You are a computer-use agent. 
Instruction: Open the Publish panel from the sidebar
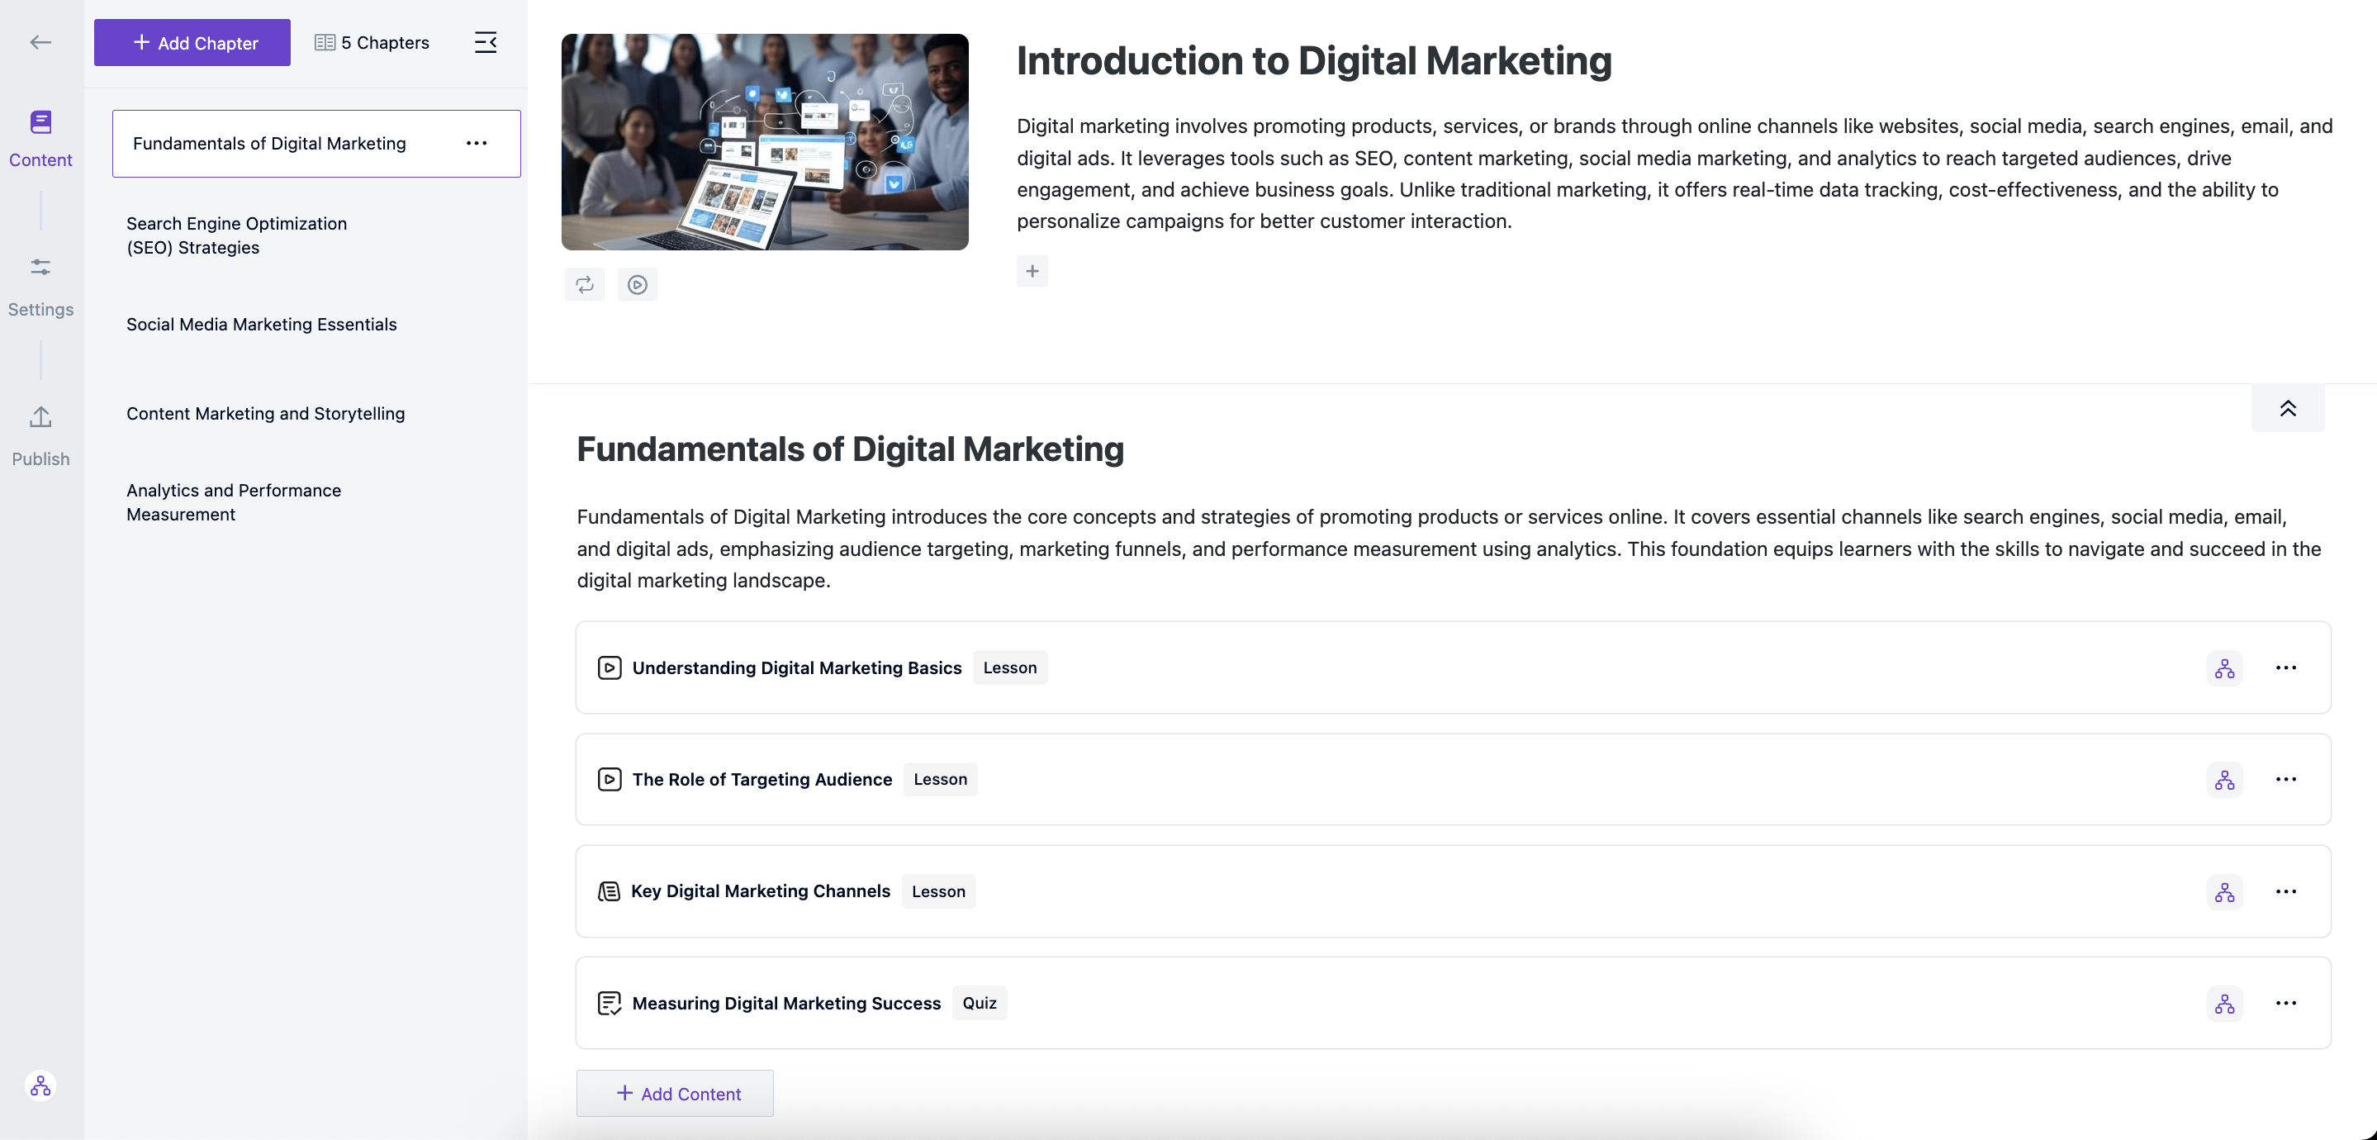coord(40,435)
